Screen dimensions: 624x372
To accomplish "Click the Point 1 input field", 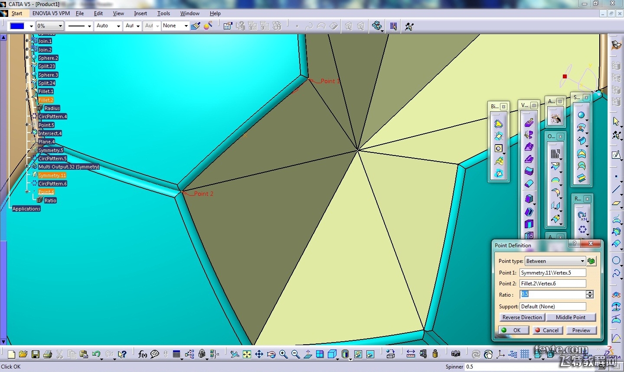I will [553, 273].
